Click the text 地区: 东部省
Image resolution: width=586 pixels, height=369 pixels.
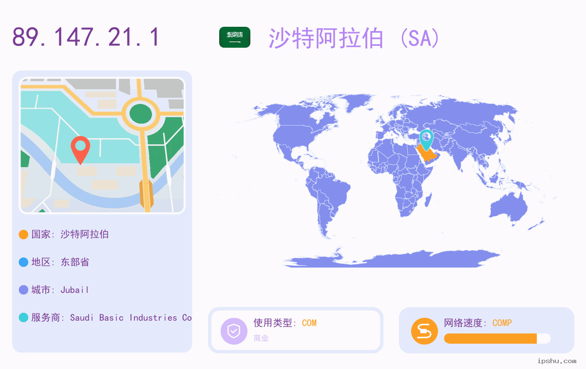point(60,262)
